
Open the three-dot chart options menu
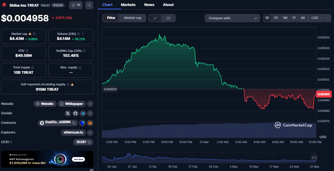coord(327,18)
